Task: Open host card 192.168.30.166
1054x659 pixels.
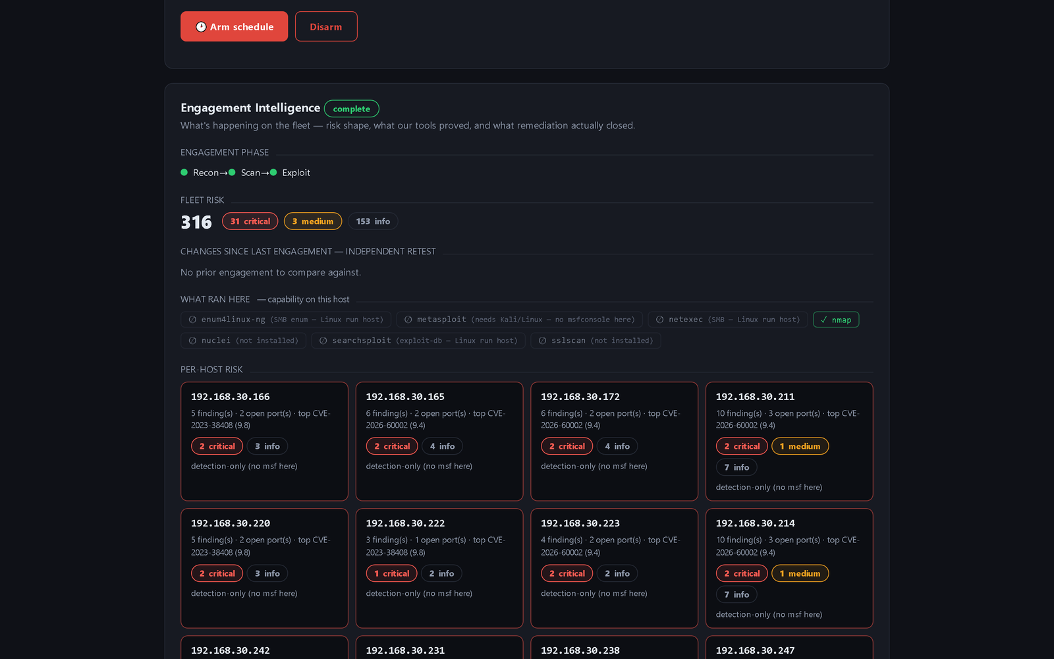Action: 264,442
